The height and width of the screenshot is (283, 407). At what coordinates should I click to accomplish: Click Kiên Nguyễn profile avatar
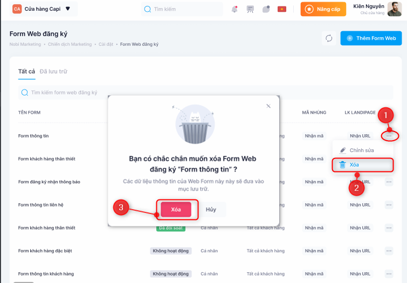tap(395, 9)
